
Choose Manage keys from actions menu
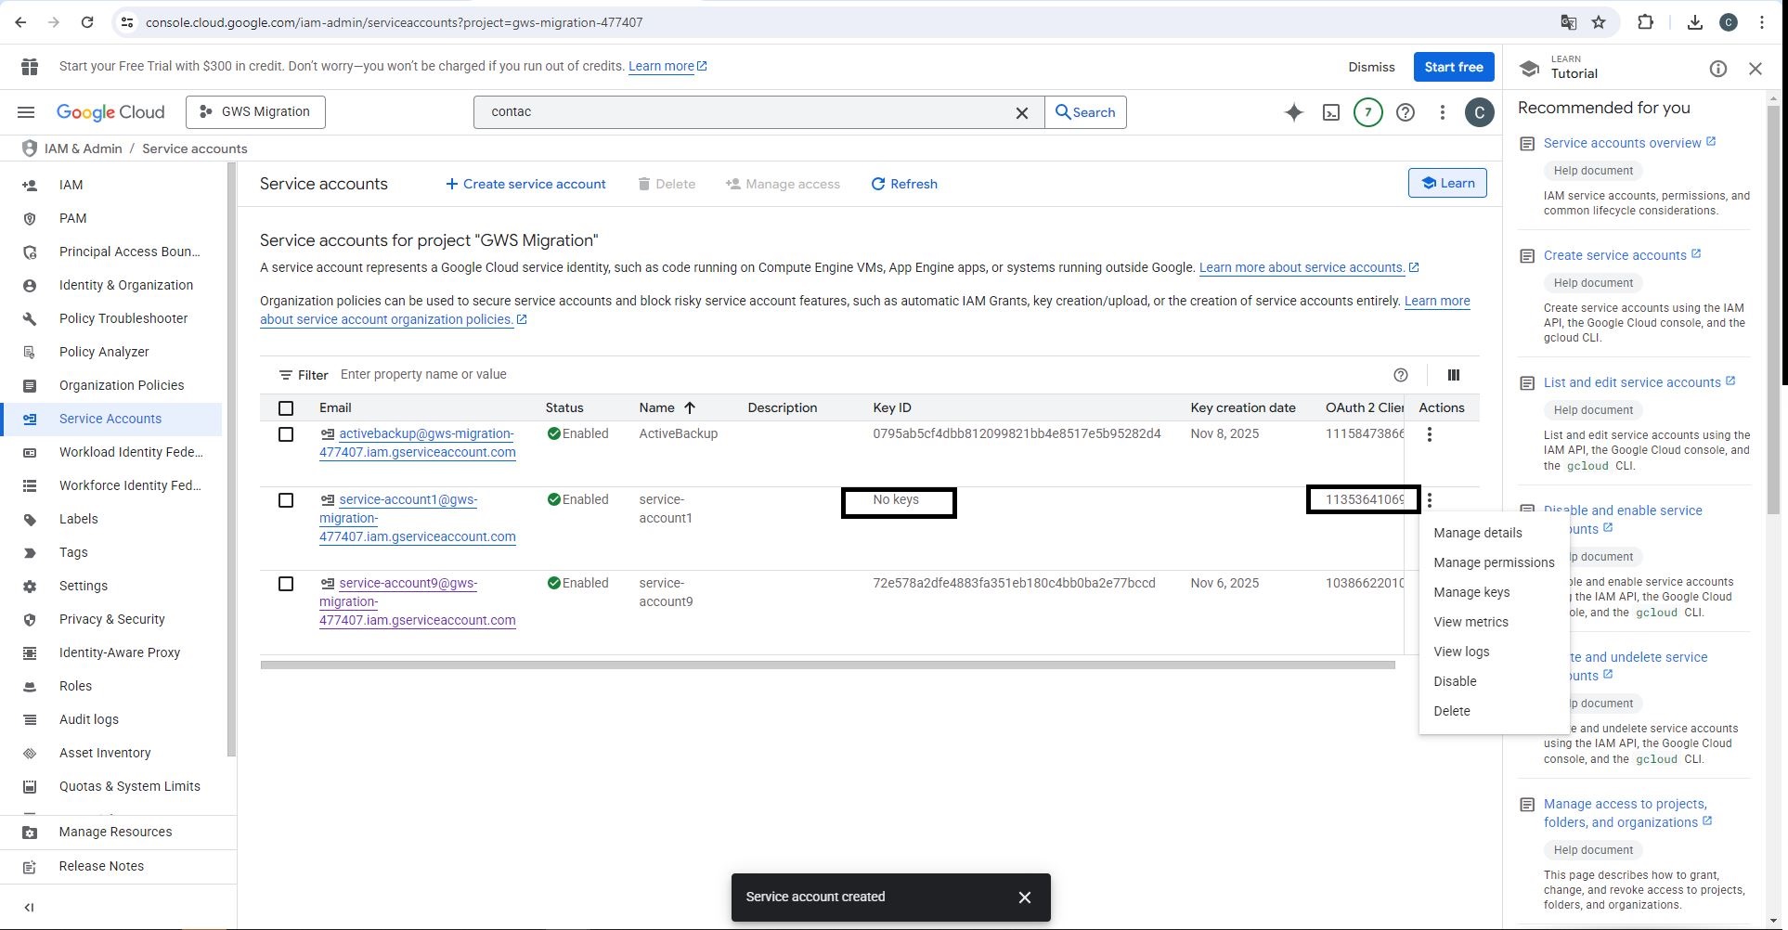(1471, 592)
